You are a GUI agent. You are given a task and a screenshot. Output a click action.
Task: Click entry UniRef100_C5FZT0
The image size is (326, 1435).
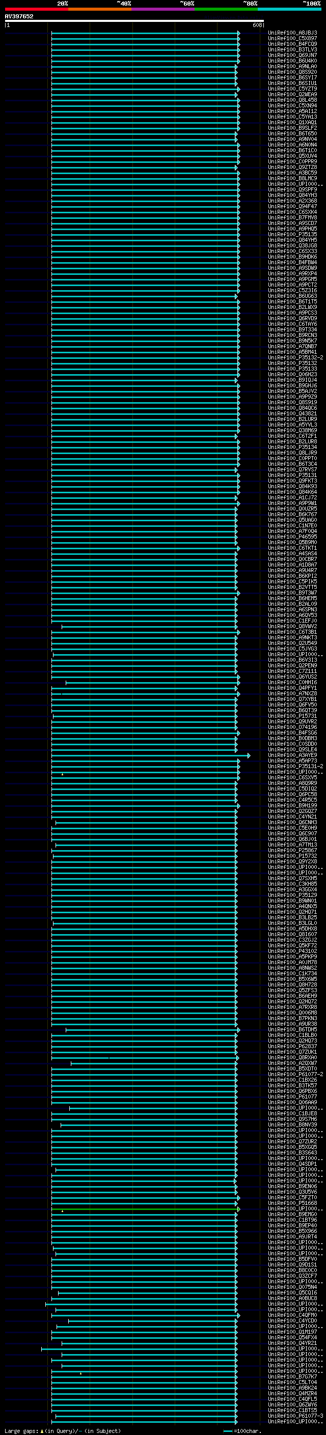pos(292,1198)
